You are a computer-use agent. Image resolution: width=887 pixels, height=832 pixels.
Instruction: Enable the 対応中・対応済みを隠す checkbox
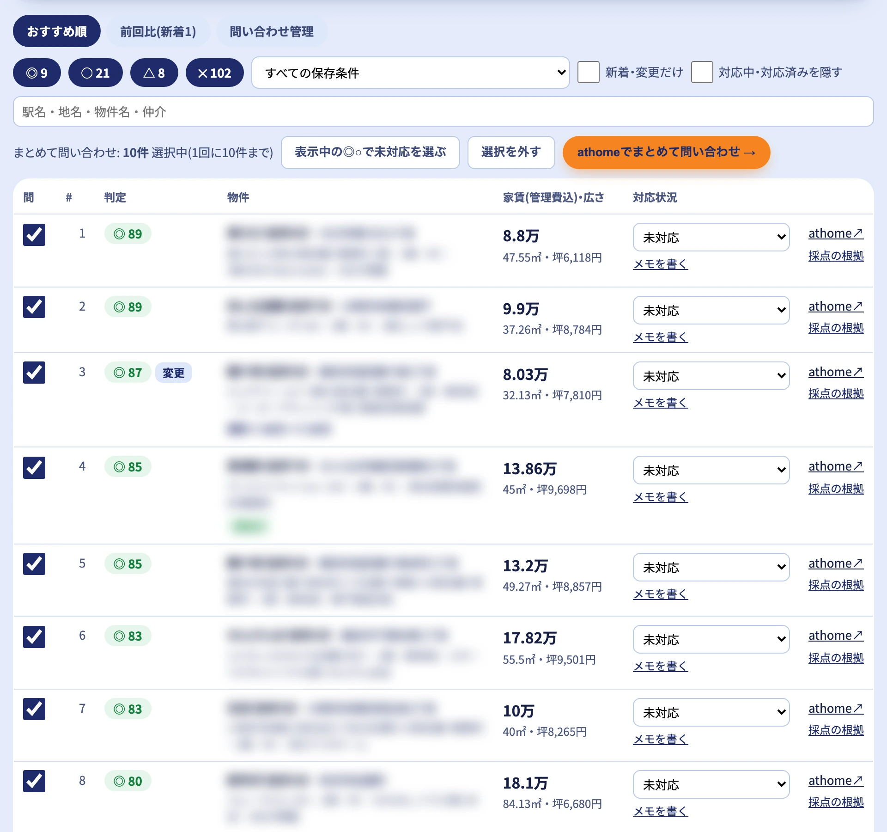point(702,72)
